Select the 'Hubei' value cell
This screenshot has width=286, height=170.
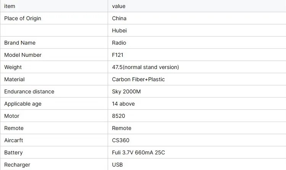119,30
